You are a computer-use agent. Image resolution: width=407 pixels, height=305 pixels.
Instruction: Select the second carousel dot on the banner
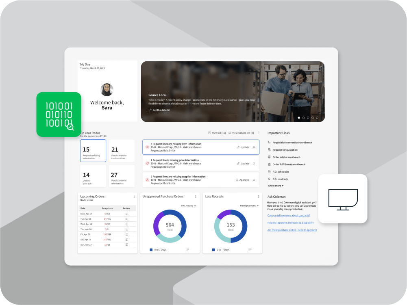(x=303, y=117)
